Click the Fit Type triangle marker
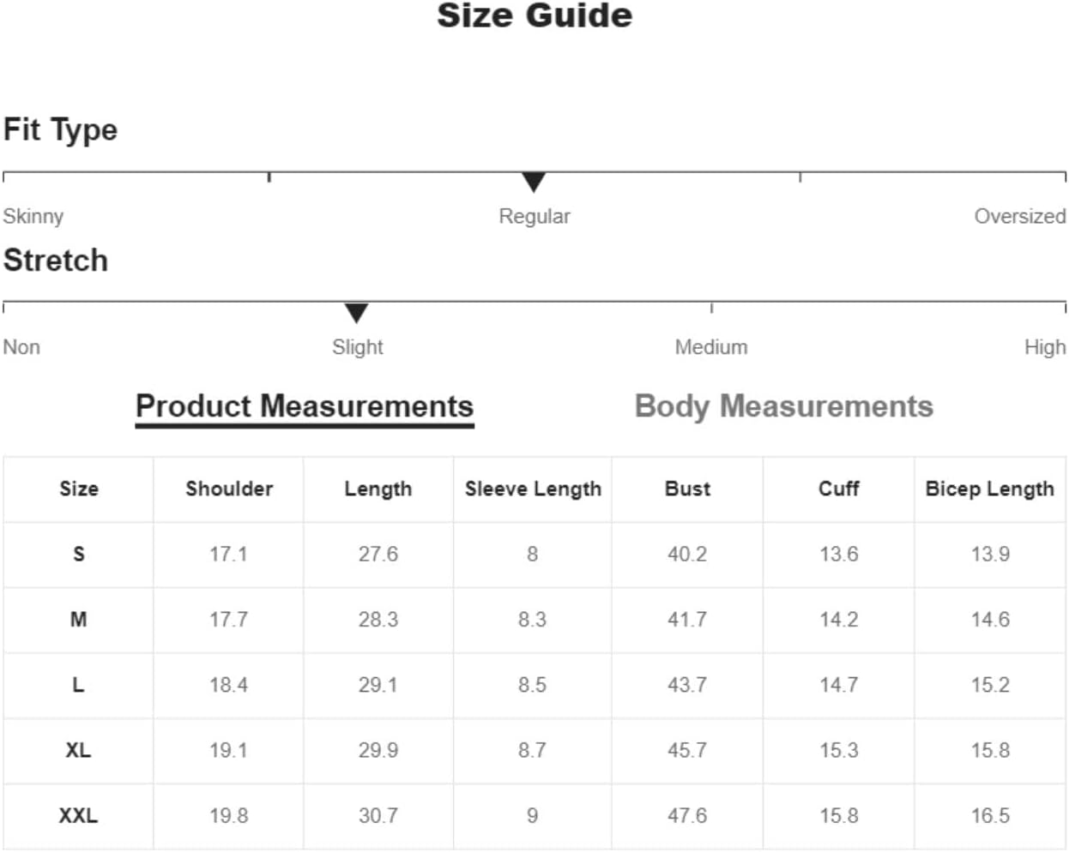Image resolution: width=1069 pixels, height=852 pixels. (x=534, y=182)
